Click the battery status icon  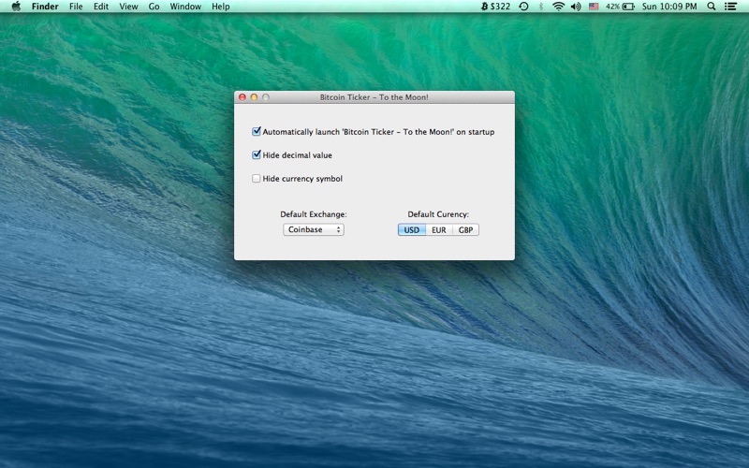point(627,7)
